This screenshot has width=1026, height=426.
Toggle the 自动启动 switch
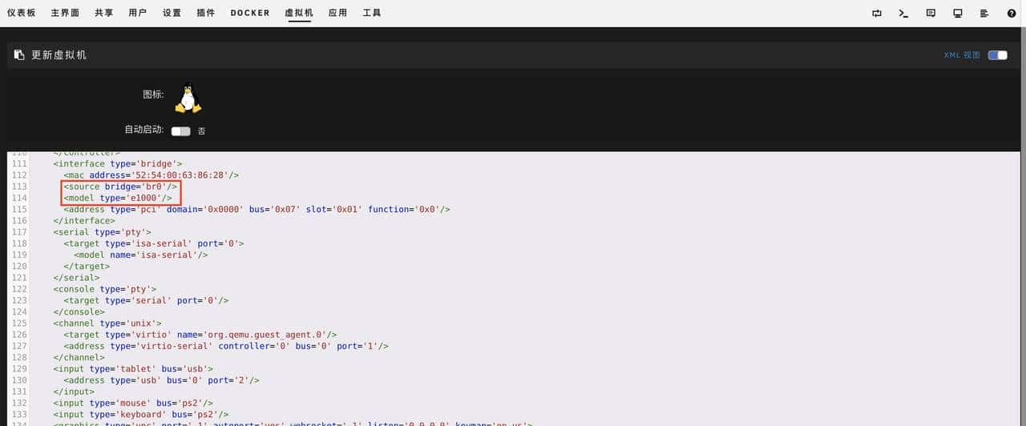pyautogui.click(x=180, y=131)
